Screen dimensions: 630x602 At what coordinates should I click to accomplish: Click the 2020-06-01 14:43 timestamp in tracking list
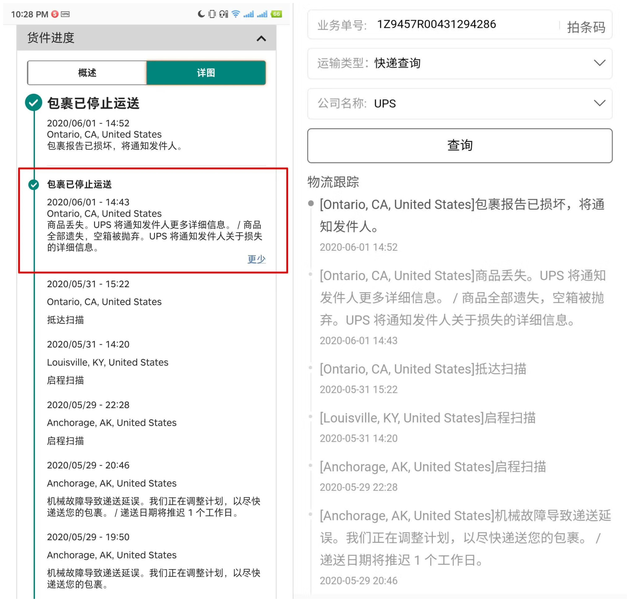[x=358, y=341]
